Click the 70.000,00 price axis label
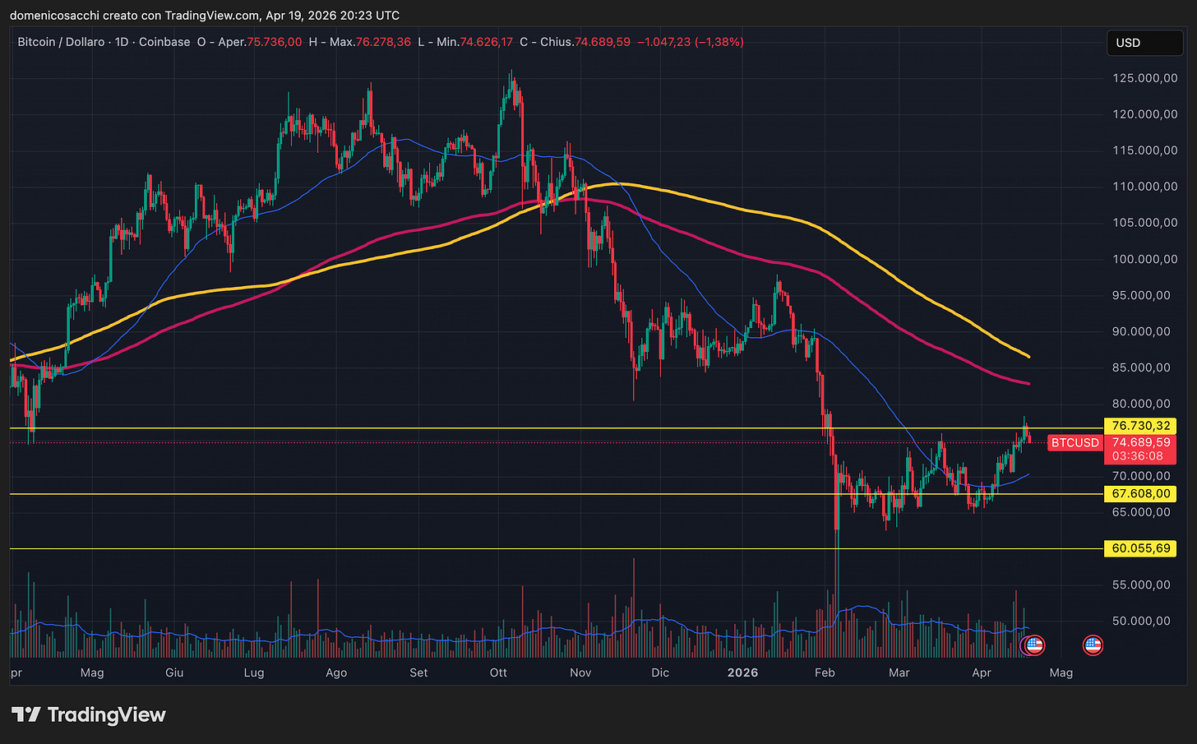Screen dimensions: 1197x744 (x=1142, y=476)
